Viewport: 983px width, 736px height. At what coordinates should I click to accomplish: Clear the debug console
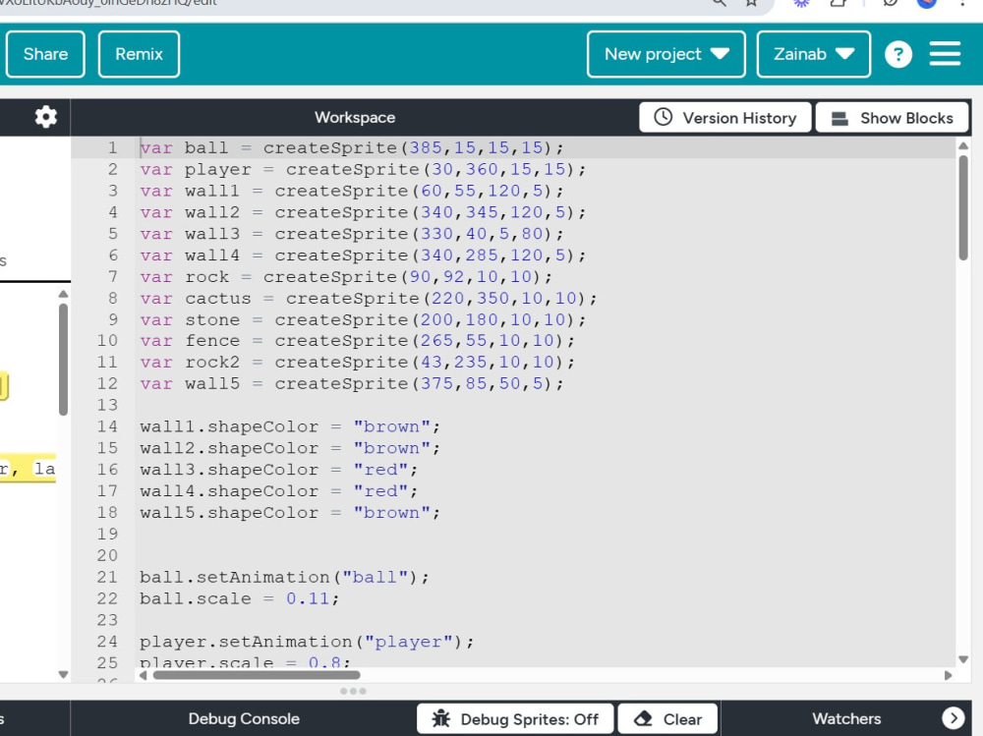click(x=667, y=718)
